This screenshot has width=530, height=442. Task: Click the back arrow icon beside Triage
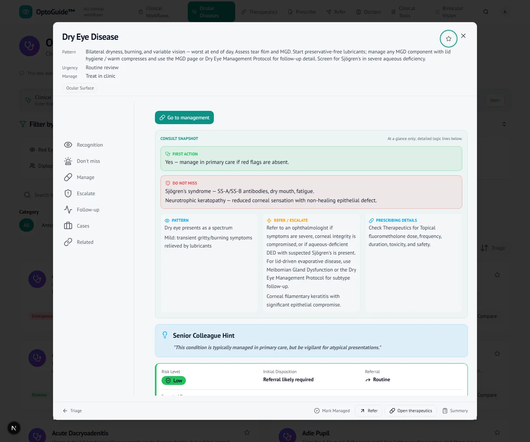65,411
